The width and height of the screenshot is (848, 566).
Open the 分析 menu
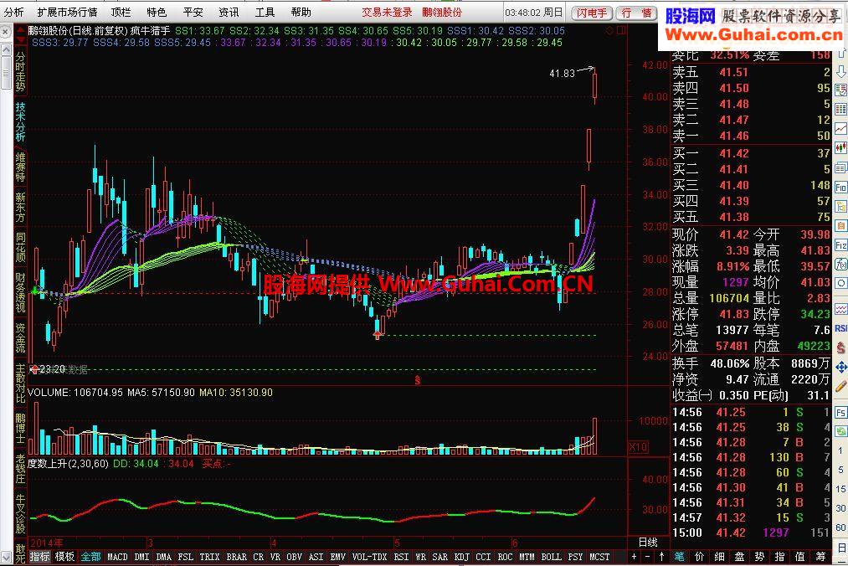[14, 12]
